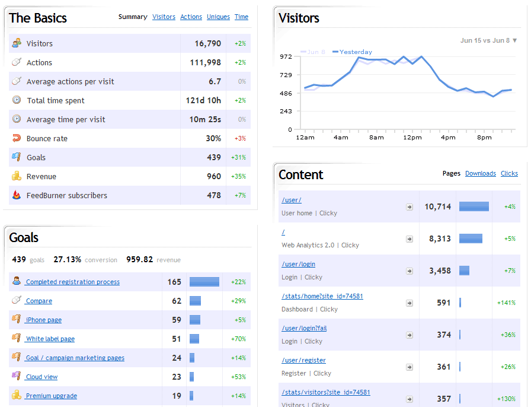Viewport: 531px width, 407px height.
Task: Click the Visitors people icon in The Basics
Action: tap(17, 43)
